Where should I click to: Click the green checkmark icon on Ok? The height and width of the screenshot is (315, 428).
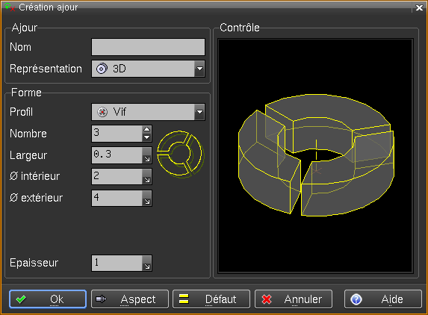tap(21, 299)
